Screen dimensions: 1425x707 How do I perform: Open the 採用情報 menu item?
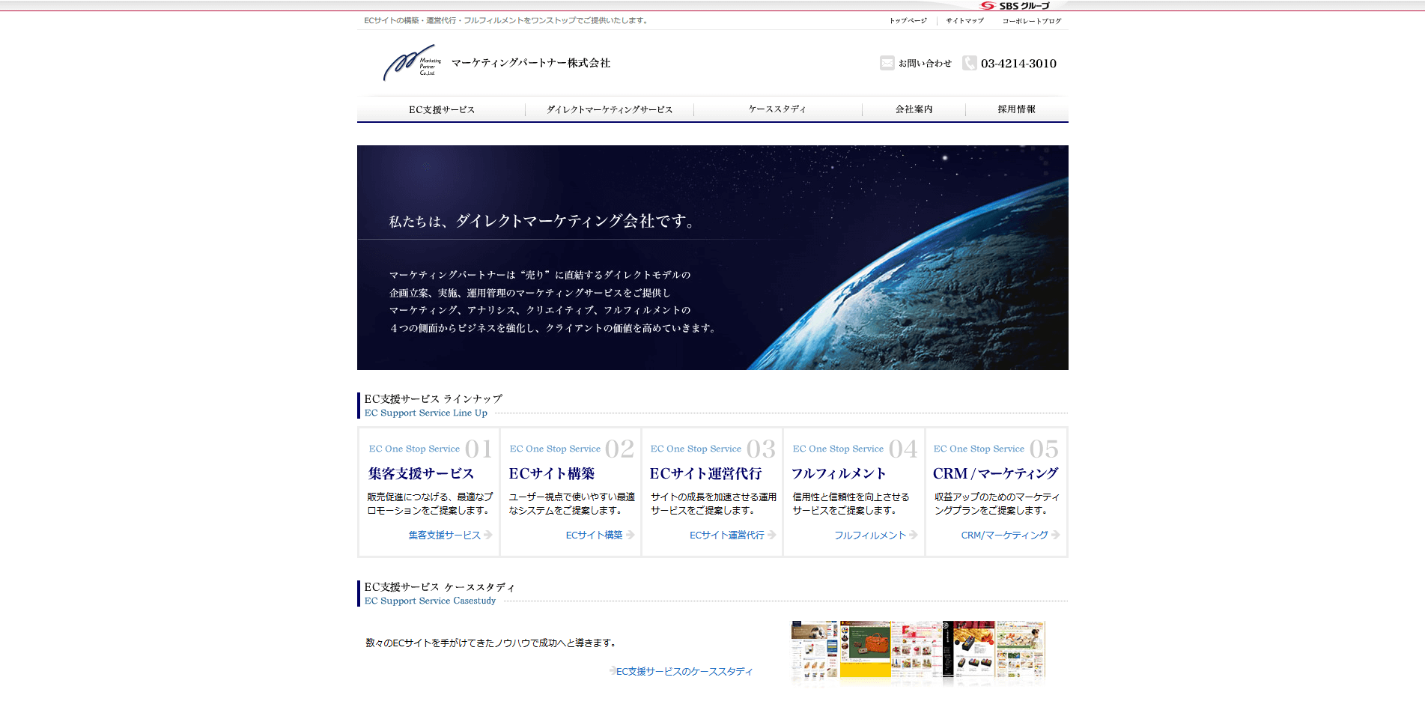click(x=1016, y=109)
